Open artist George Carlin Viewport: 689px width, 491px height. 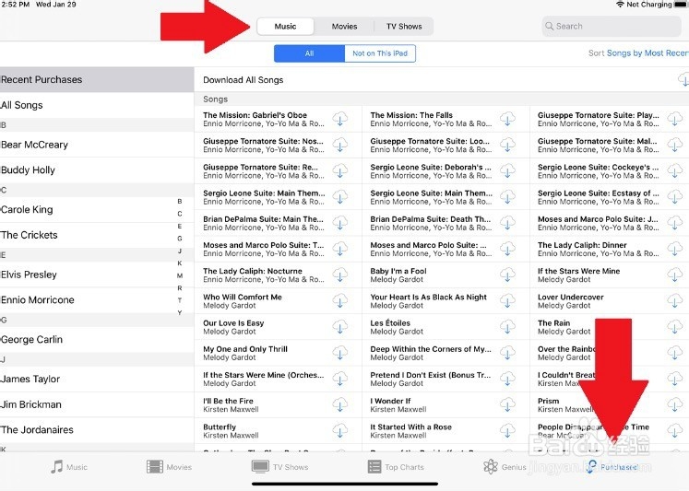coord(97,339)
